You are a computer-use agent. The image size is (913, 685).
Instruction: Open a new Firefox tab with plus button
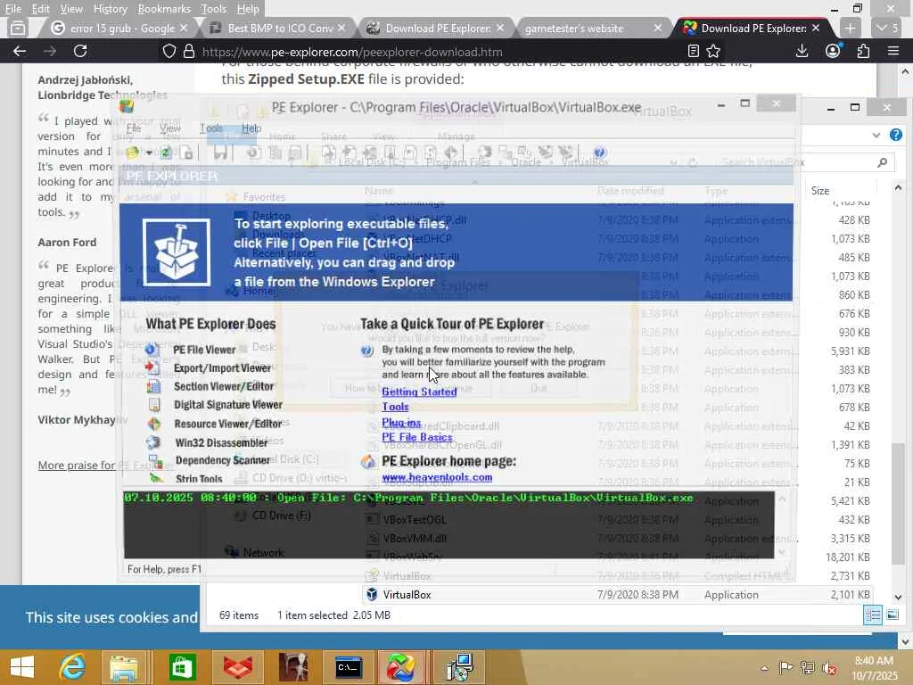[850, 28]
